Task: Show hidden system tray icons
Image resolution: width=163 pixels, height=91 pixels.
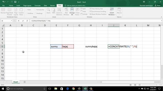Action: click(x=139, y=89)
